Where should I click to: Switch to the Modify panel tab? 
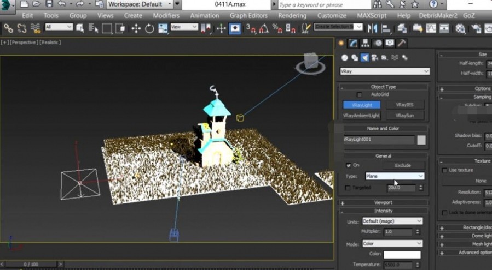[354, 43]
